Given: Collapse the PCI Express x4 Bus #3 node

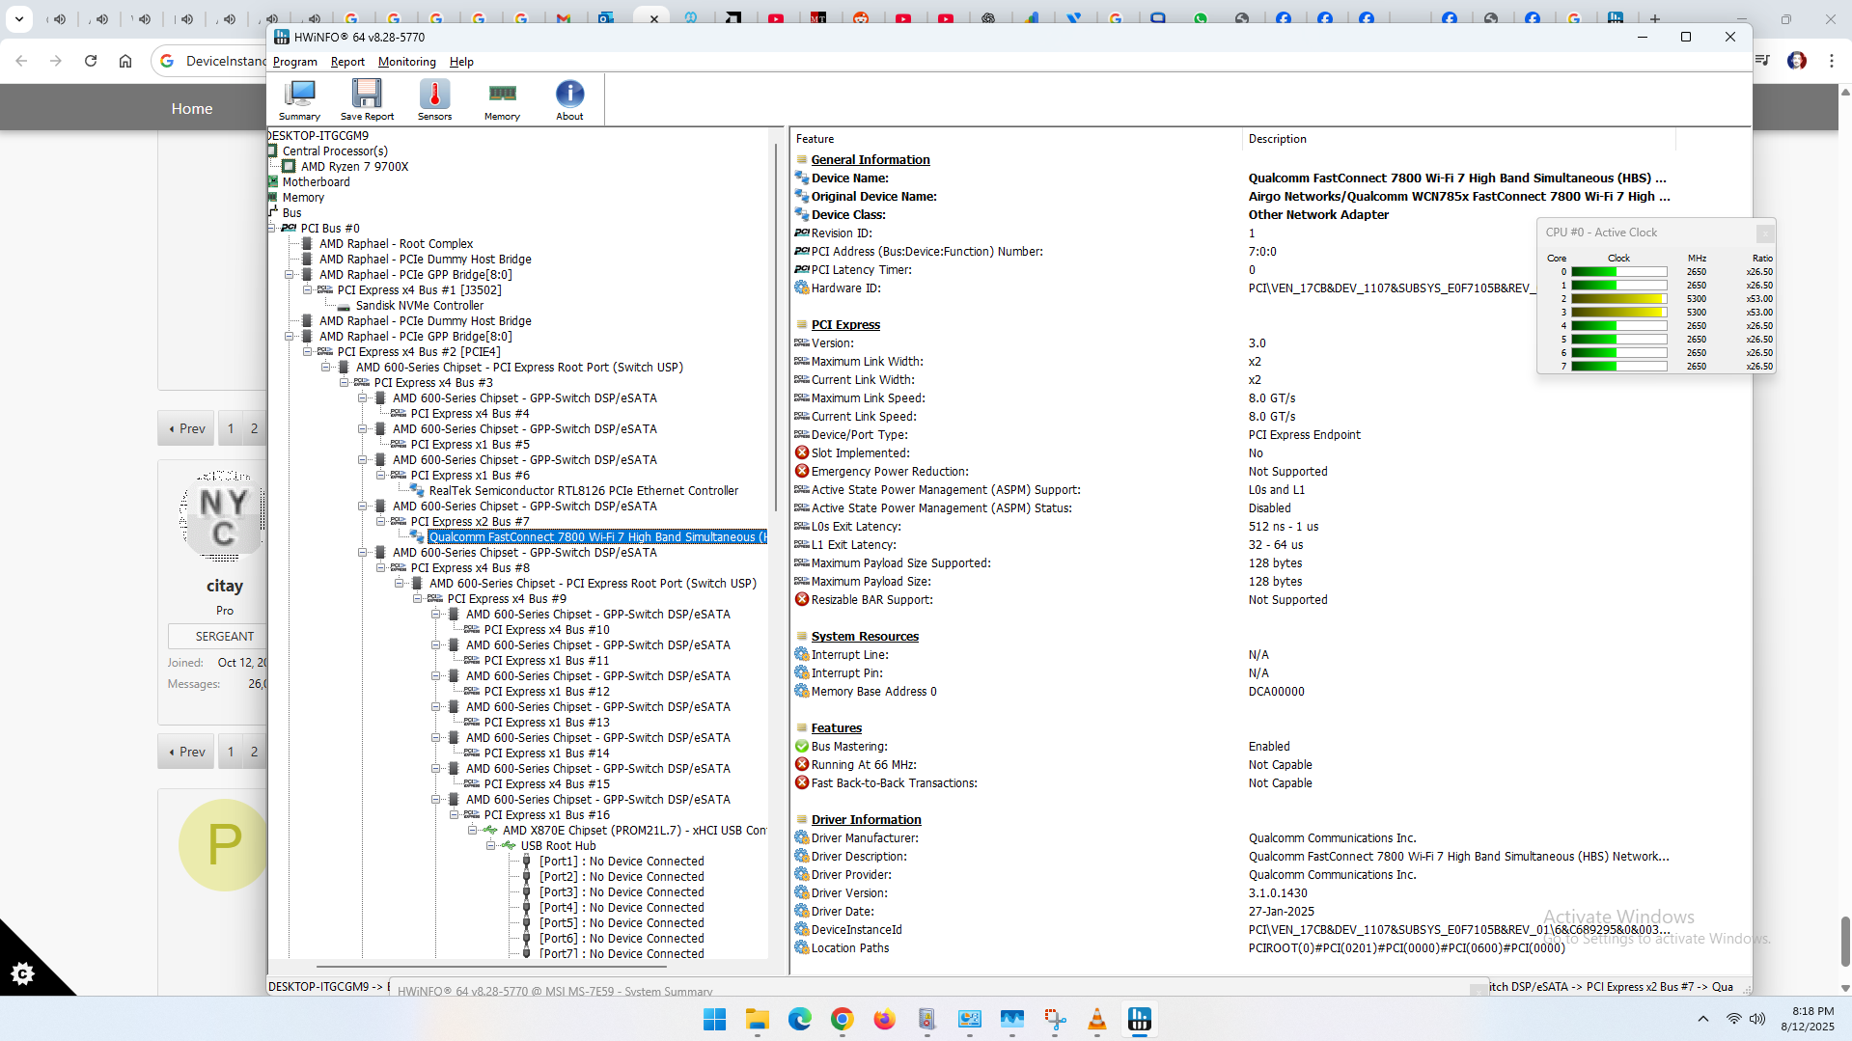Looking at the screenshot, I should pos(345,383).
